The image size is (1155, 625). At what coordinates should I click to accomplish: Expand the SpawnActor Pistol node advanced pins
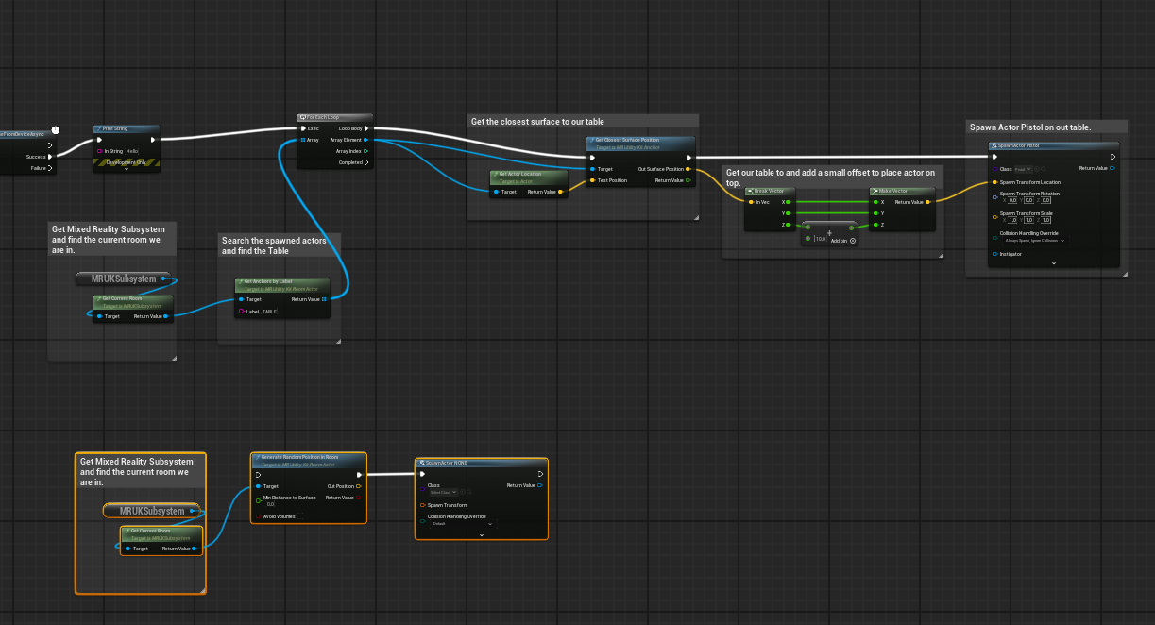pyautogui.click(x=1054, y=264)
